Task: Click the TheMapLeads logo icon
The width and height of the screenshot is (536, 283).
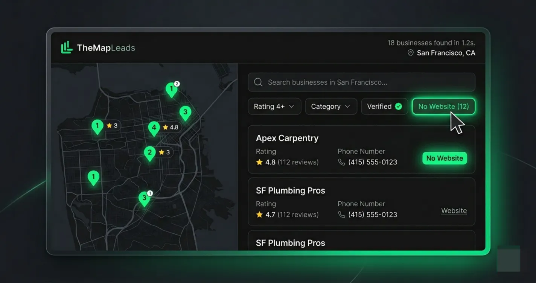Action: (x=67, y=47)
